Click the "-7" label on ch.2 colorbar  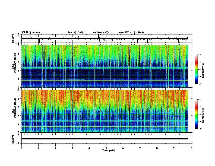(200, 129)
